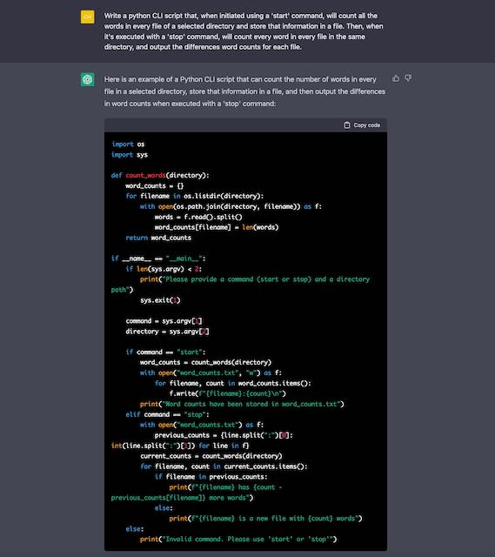Click the 'current_counts = count_words(directory)' line
This screenshot has height=557, width=495.
pos(211,456)
